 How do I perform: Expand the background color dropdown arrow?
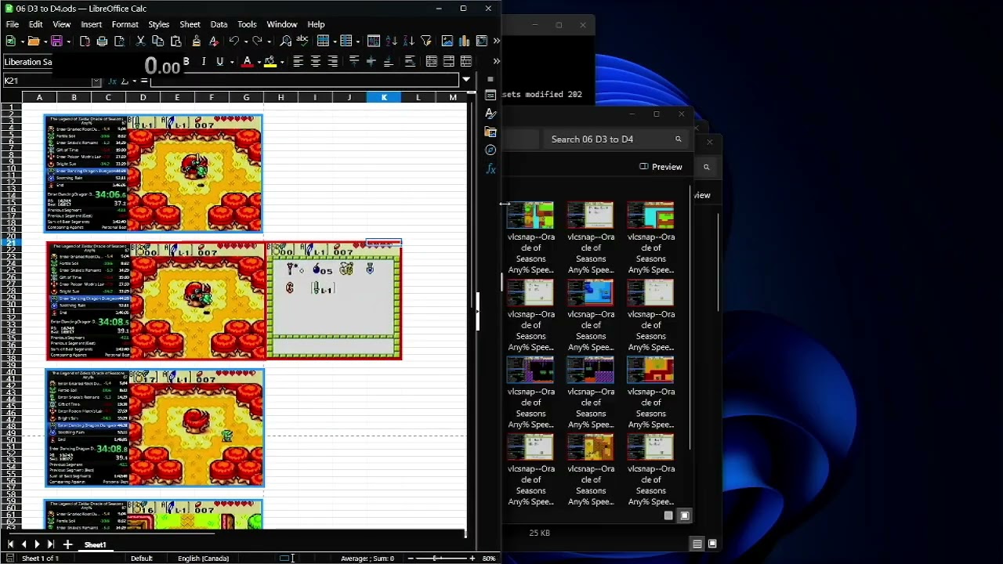click(282, 61)
